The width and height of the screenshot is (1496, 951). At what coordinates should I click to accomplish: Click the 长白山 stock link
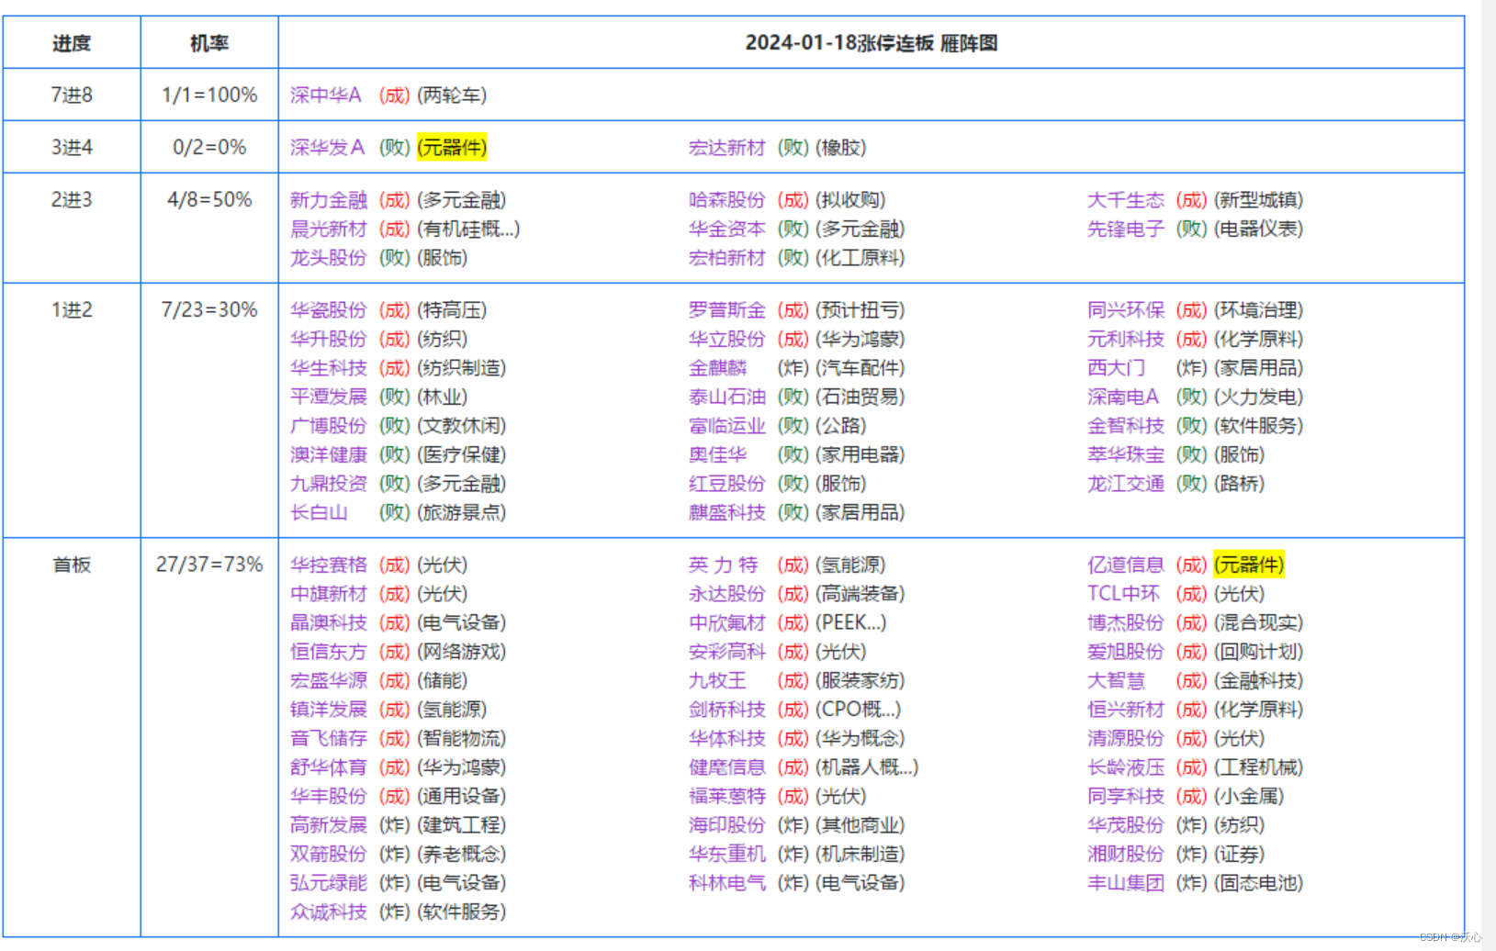pyautogui.click(x=319, y=512)
